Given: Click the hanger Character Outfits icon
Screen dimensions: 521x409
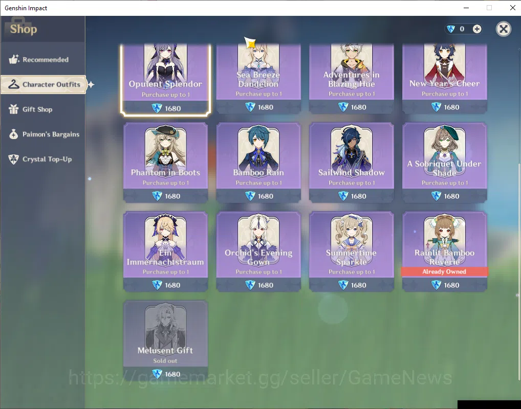Looking at the screenshot, I should click(x=14, y=84).
